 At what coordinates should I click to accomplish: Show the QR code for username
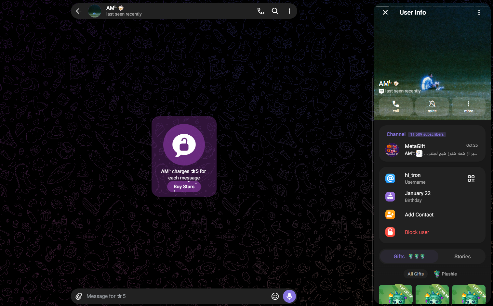tap(471, 178)
